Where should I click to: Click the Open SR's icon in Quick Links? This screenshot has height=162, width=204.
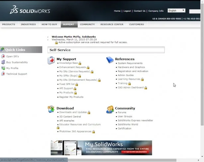3,56
